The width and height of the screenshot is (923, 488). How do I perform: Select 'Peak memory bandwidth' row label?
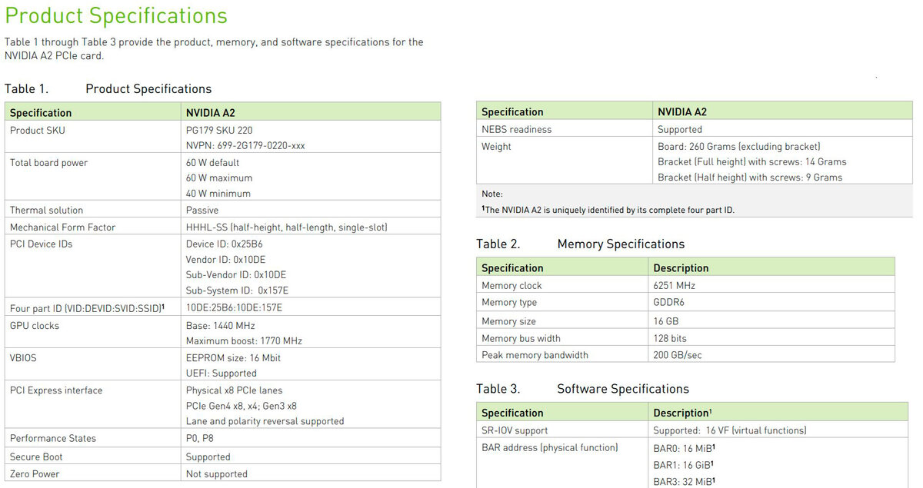coord(535,356)
